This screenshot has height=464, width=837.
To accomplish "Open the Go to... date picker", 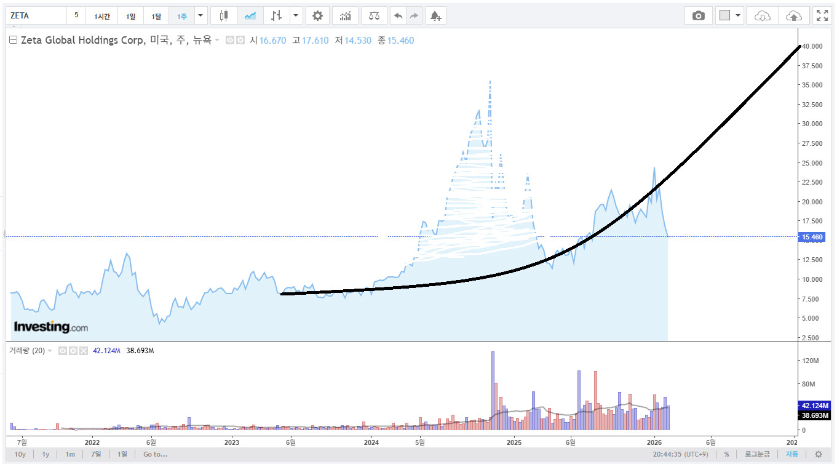I will [155, 454].
